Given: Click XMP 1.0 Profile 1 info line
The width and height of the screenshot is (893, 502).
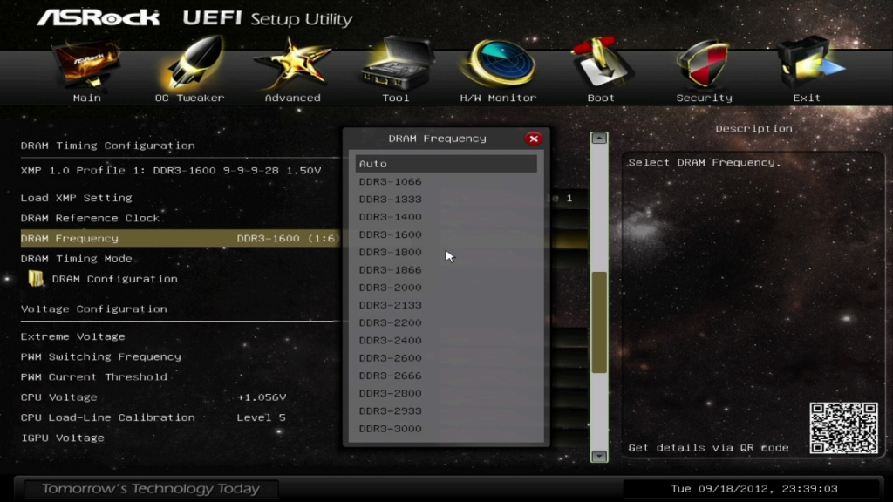Looking at the screenshot, I should (171, 170).
